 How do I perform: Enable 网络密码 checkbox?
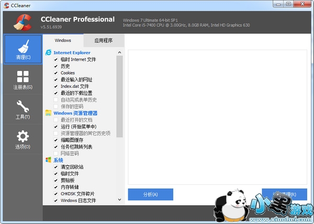click(x=56, y=154)
